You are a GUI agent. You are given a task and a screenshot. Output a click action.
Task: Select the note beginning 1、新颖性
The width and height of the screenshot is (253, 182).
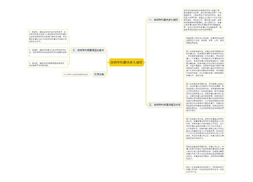[x=48, y=37]
